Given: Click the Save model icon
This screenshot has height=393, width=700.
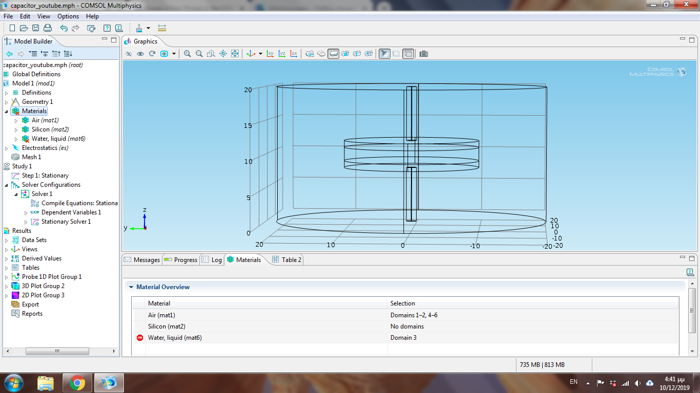Looking at the screenshot, I should coord(36,28).
